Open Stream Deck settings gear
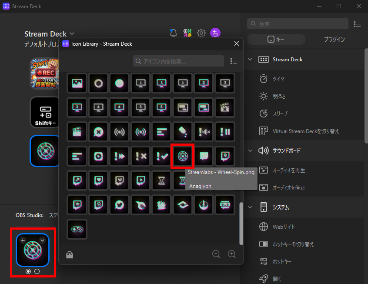The image size is (368, 284). pos(201,33)
